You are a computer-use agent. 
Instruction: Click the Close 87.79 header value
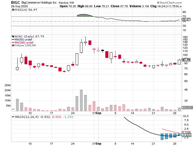tap(119, 6)
